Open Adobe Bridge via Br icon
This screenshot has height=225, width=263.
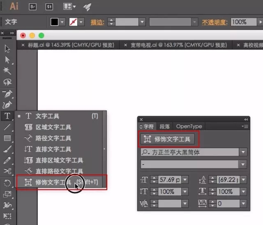(32, 7)
